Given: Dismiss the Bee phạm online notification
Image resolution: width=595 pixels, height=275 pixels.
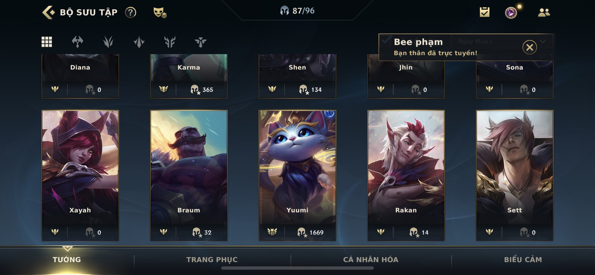Looking at the screenshot, I should [530, 47].
